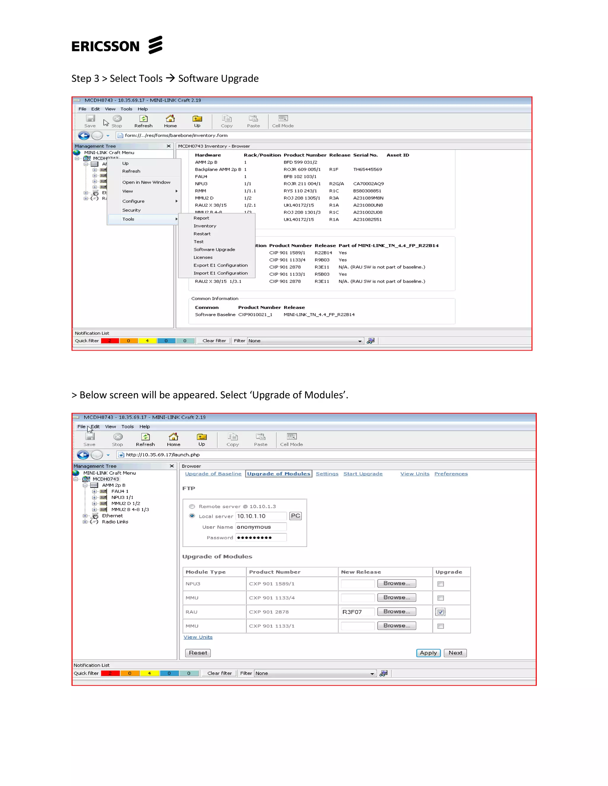Click Up folder icon in the top window toolbar
This screenshot has width=608, height=786.
click(x=197, y=118)
